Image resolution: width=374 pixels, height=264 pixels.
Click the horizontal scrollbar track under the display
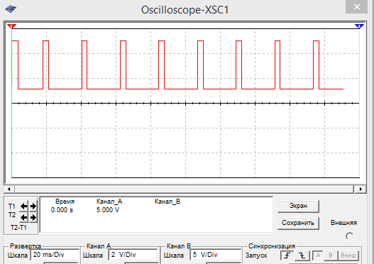pyautogui.click(x=184, y=189)
